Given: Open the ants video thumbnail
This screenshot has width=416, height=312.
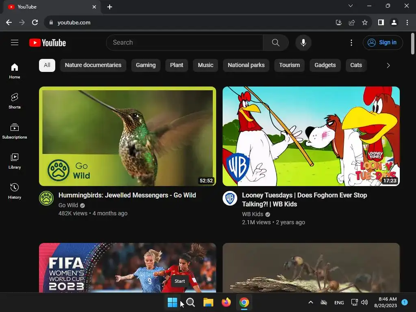Looking at the screenshot, I should point(311,268).
